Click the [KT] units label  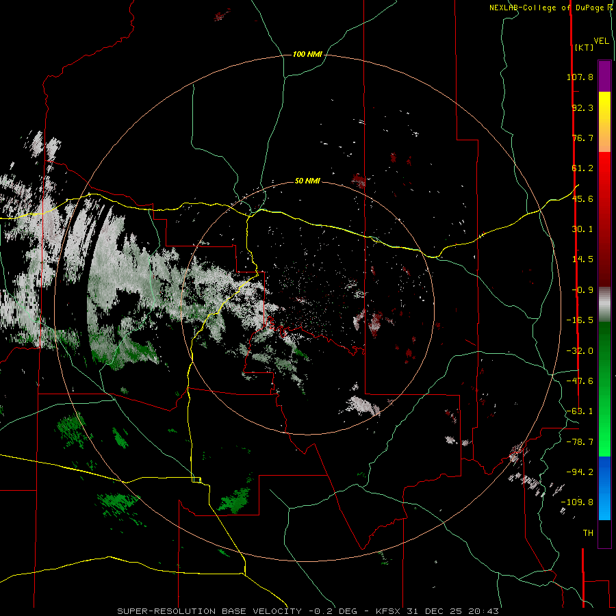584,47
